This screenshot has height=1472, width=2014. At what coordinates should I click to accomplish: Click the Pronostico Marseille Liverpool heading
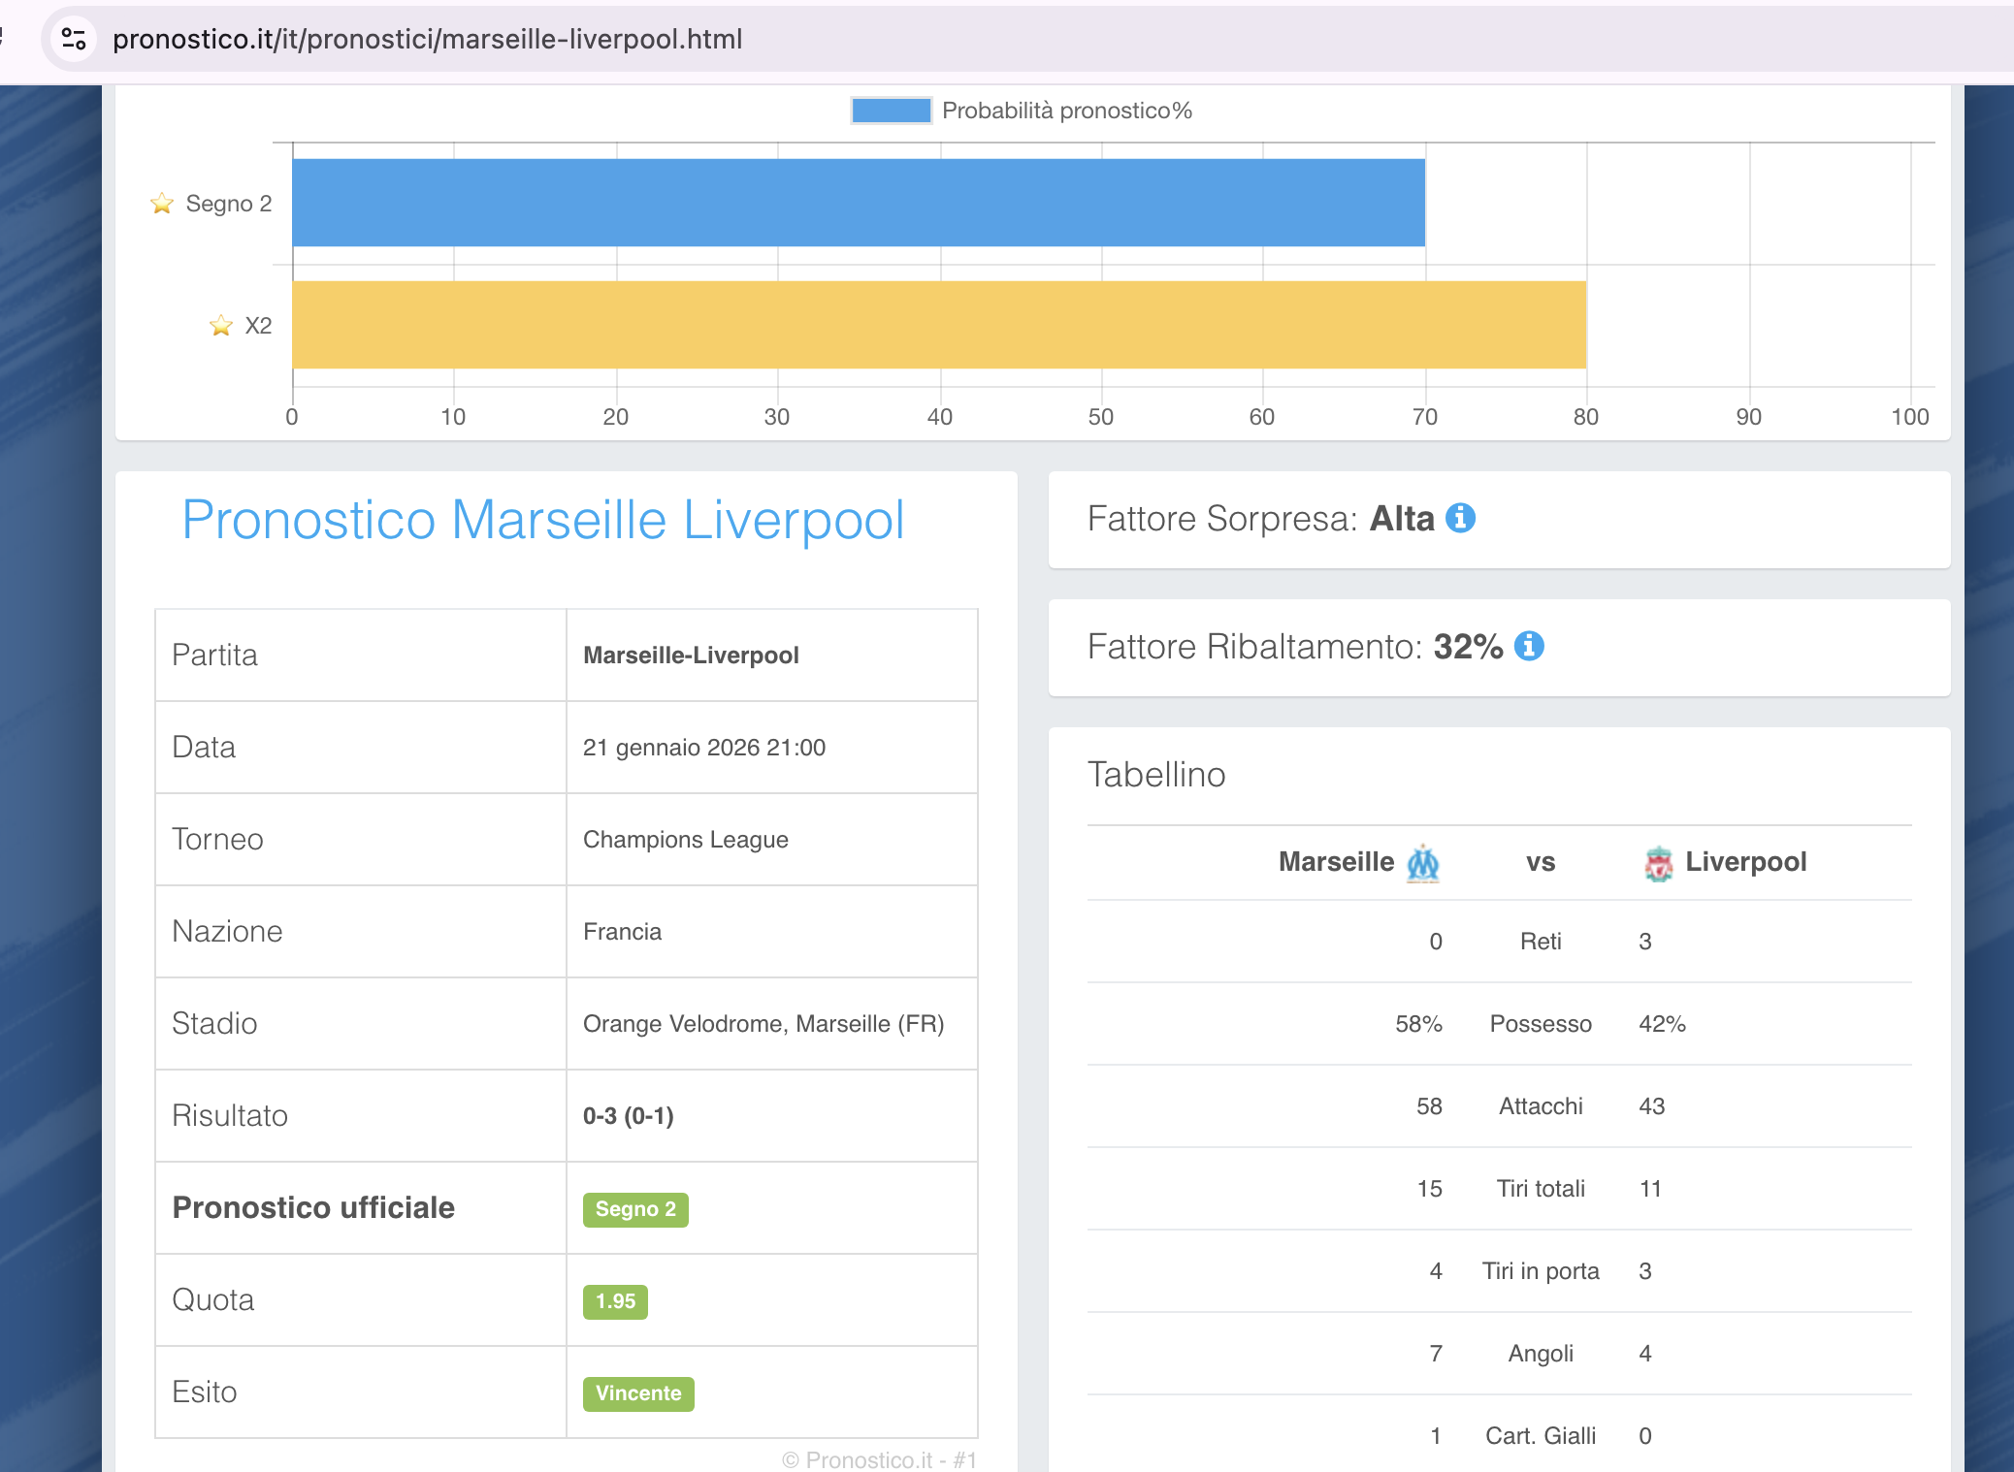543,520
